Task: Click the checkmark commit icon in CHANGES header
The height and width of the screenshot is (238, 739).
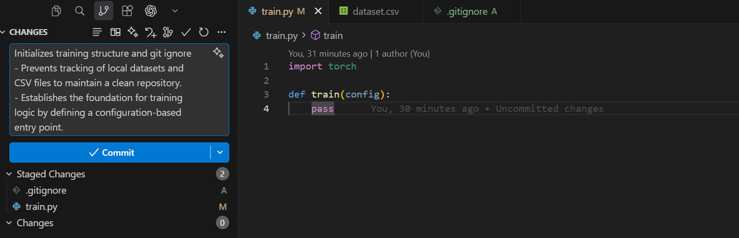Action: coord(186,32)
